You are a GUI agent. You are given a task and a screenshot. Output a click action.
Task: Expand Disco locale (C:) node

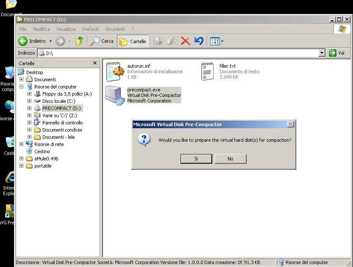[x=29, y=101]
